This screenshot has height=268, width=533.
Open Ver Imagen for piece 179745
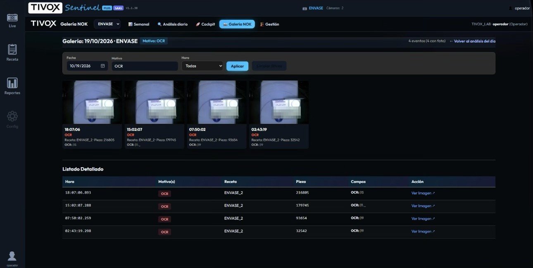pos(423,206)
